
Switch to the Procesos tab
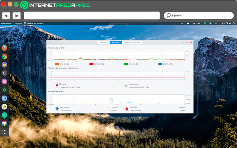pos(103,43)
